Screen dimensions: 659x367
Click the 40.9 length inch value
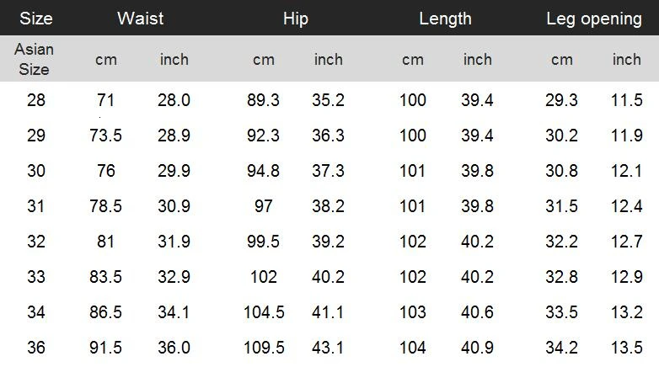477,348
